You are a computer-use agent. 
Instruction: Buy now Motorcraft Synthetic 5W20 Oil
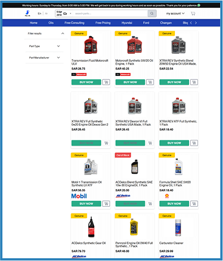click(x=130, y=82)
